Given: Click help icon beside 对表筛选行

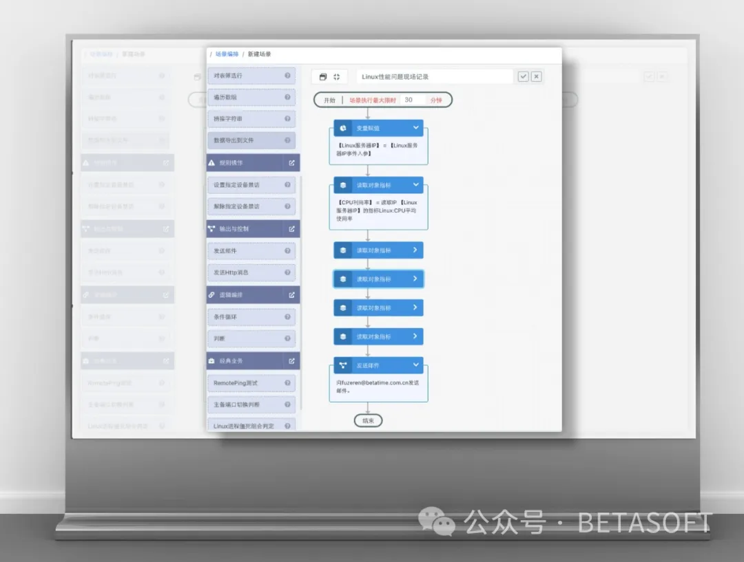Looking at the screenshot, I should (x=287, y=76).
